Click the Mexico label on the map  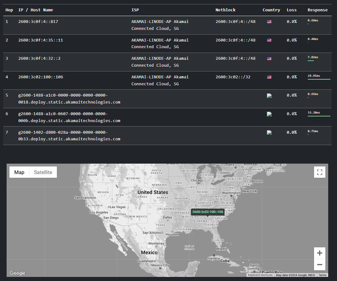(149, 252)
